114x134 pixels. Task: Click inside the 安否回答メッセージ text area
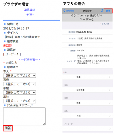click(24, 116)
